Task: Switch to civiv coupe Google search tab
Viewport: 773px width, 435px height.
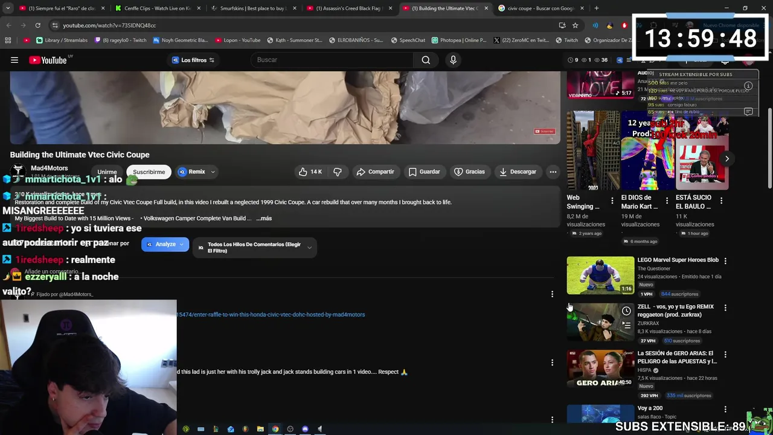Action: click(x=542, y=8)
